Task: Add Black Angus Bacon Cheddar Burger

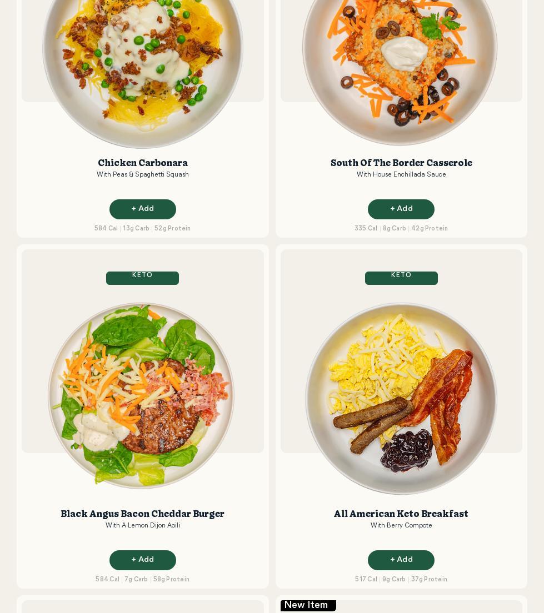Action: click(142, 560)
